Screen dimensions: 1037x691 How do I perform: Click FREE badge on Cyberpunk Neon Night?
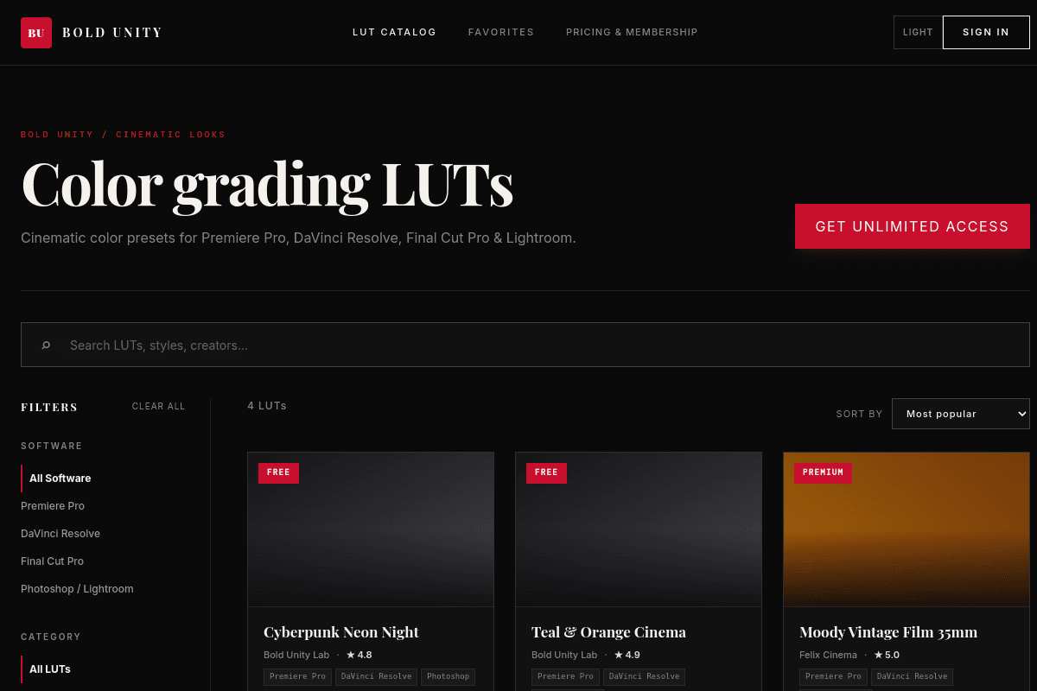[x=278, y=472]
